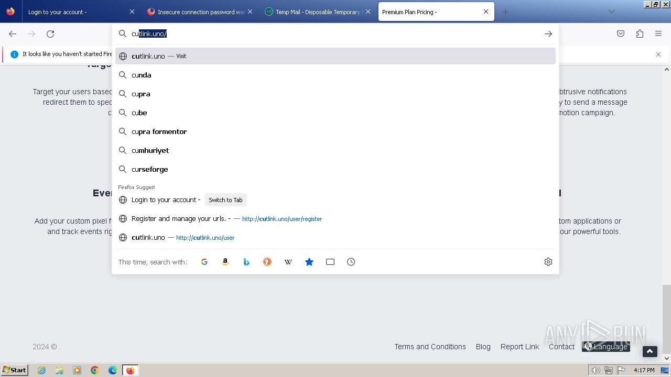Open the Firefox application menu
Image resolution: width=671 pixels, height=377 pixels.
point(658,34)
